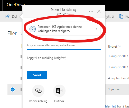This screenshot has height=108, width=129.
Task: Click the Send button
Action: 37,75
